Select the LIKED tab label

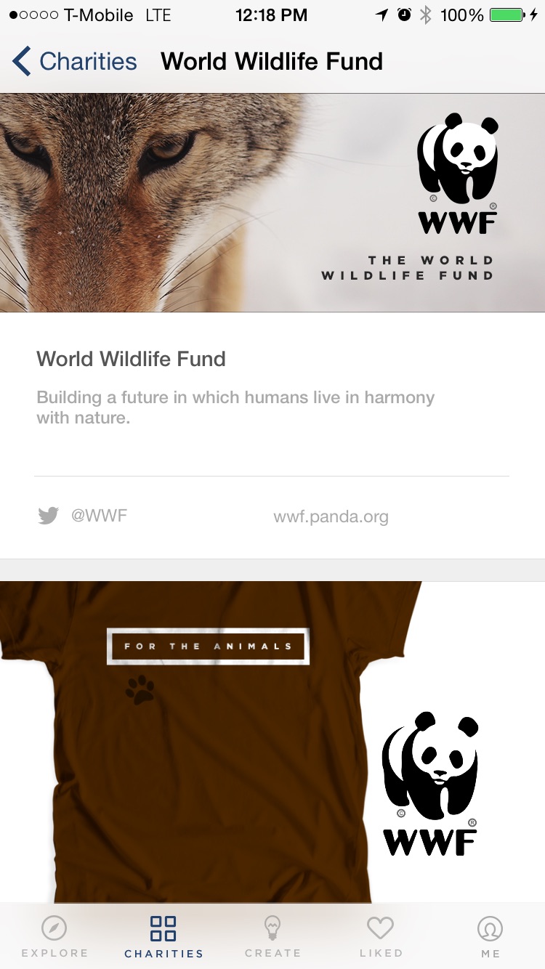pyautogui.click(x=381, y=953)
